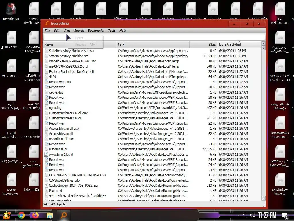The width and height of the screenshot is (294, 221).
Task: Click the Accessibility.ni.dll file icon
Action: point(46,134)
